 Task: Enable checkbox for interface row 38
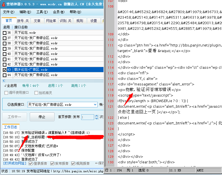pyautogui.click(x=4, y=43)
